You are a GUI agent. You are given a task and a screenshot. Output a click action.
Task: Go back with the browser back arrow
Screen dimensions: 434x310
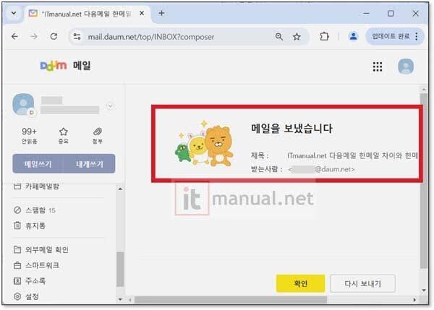[x=14, y=36]
